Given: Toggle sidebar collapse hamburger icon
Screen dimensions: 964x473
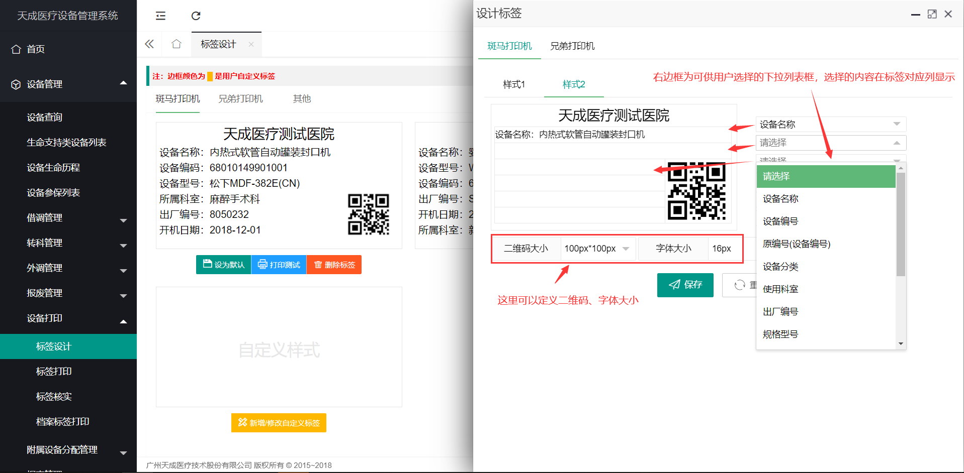Looking at the screenshot, I should pyautogui.click(x=160, y=16).
